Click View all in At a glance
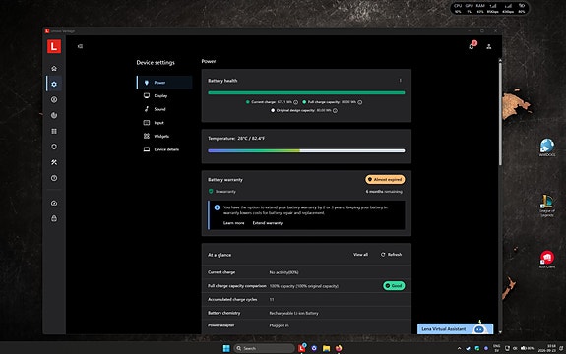 point(360,255)
